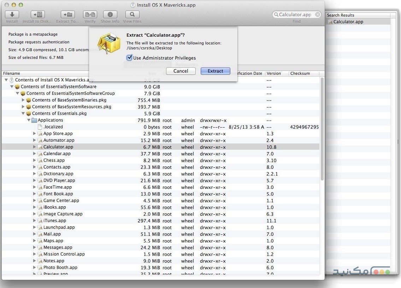The width and height of the screenshot is (401, 288).
Task: Click the Verify toolbar icon
Action: click(x=90, y=14)
